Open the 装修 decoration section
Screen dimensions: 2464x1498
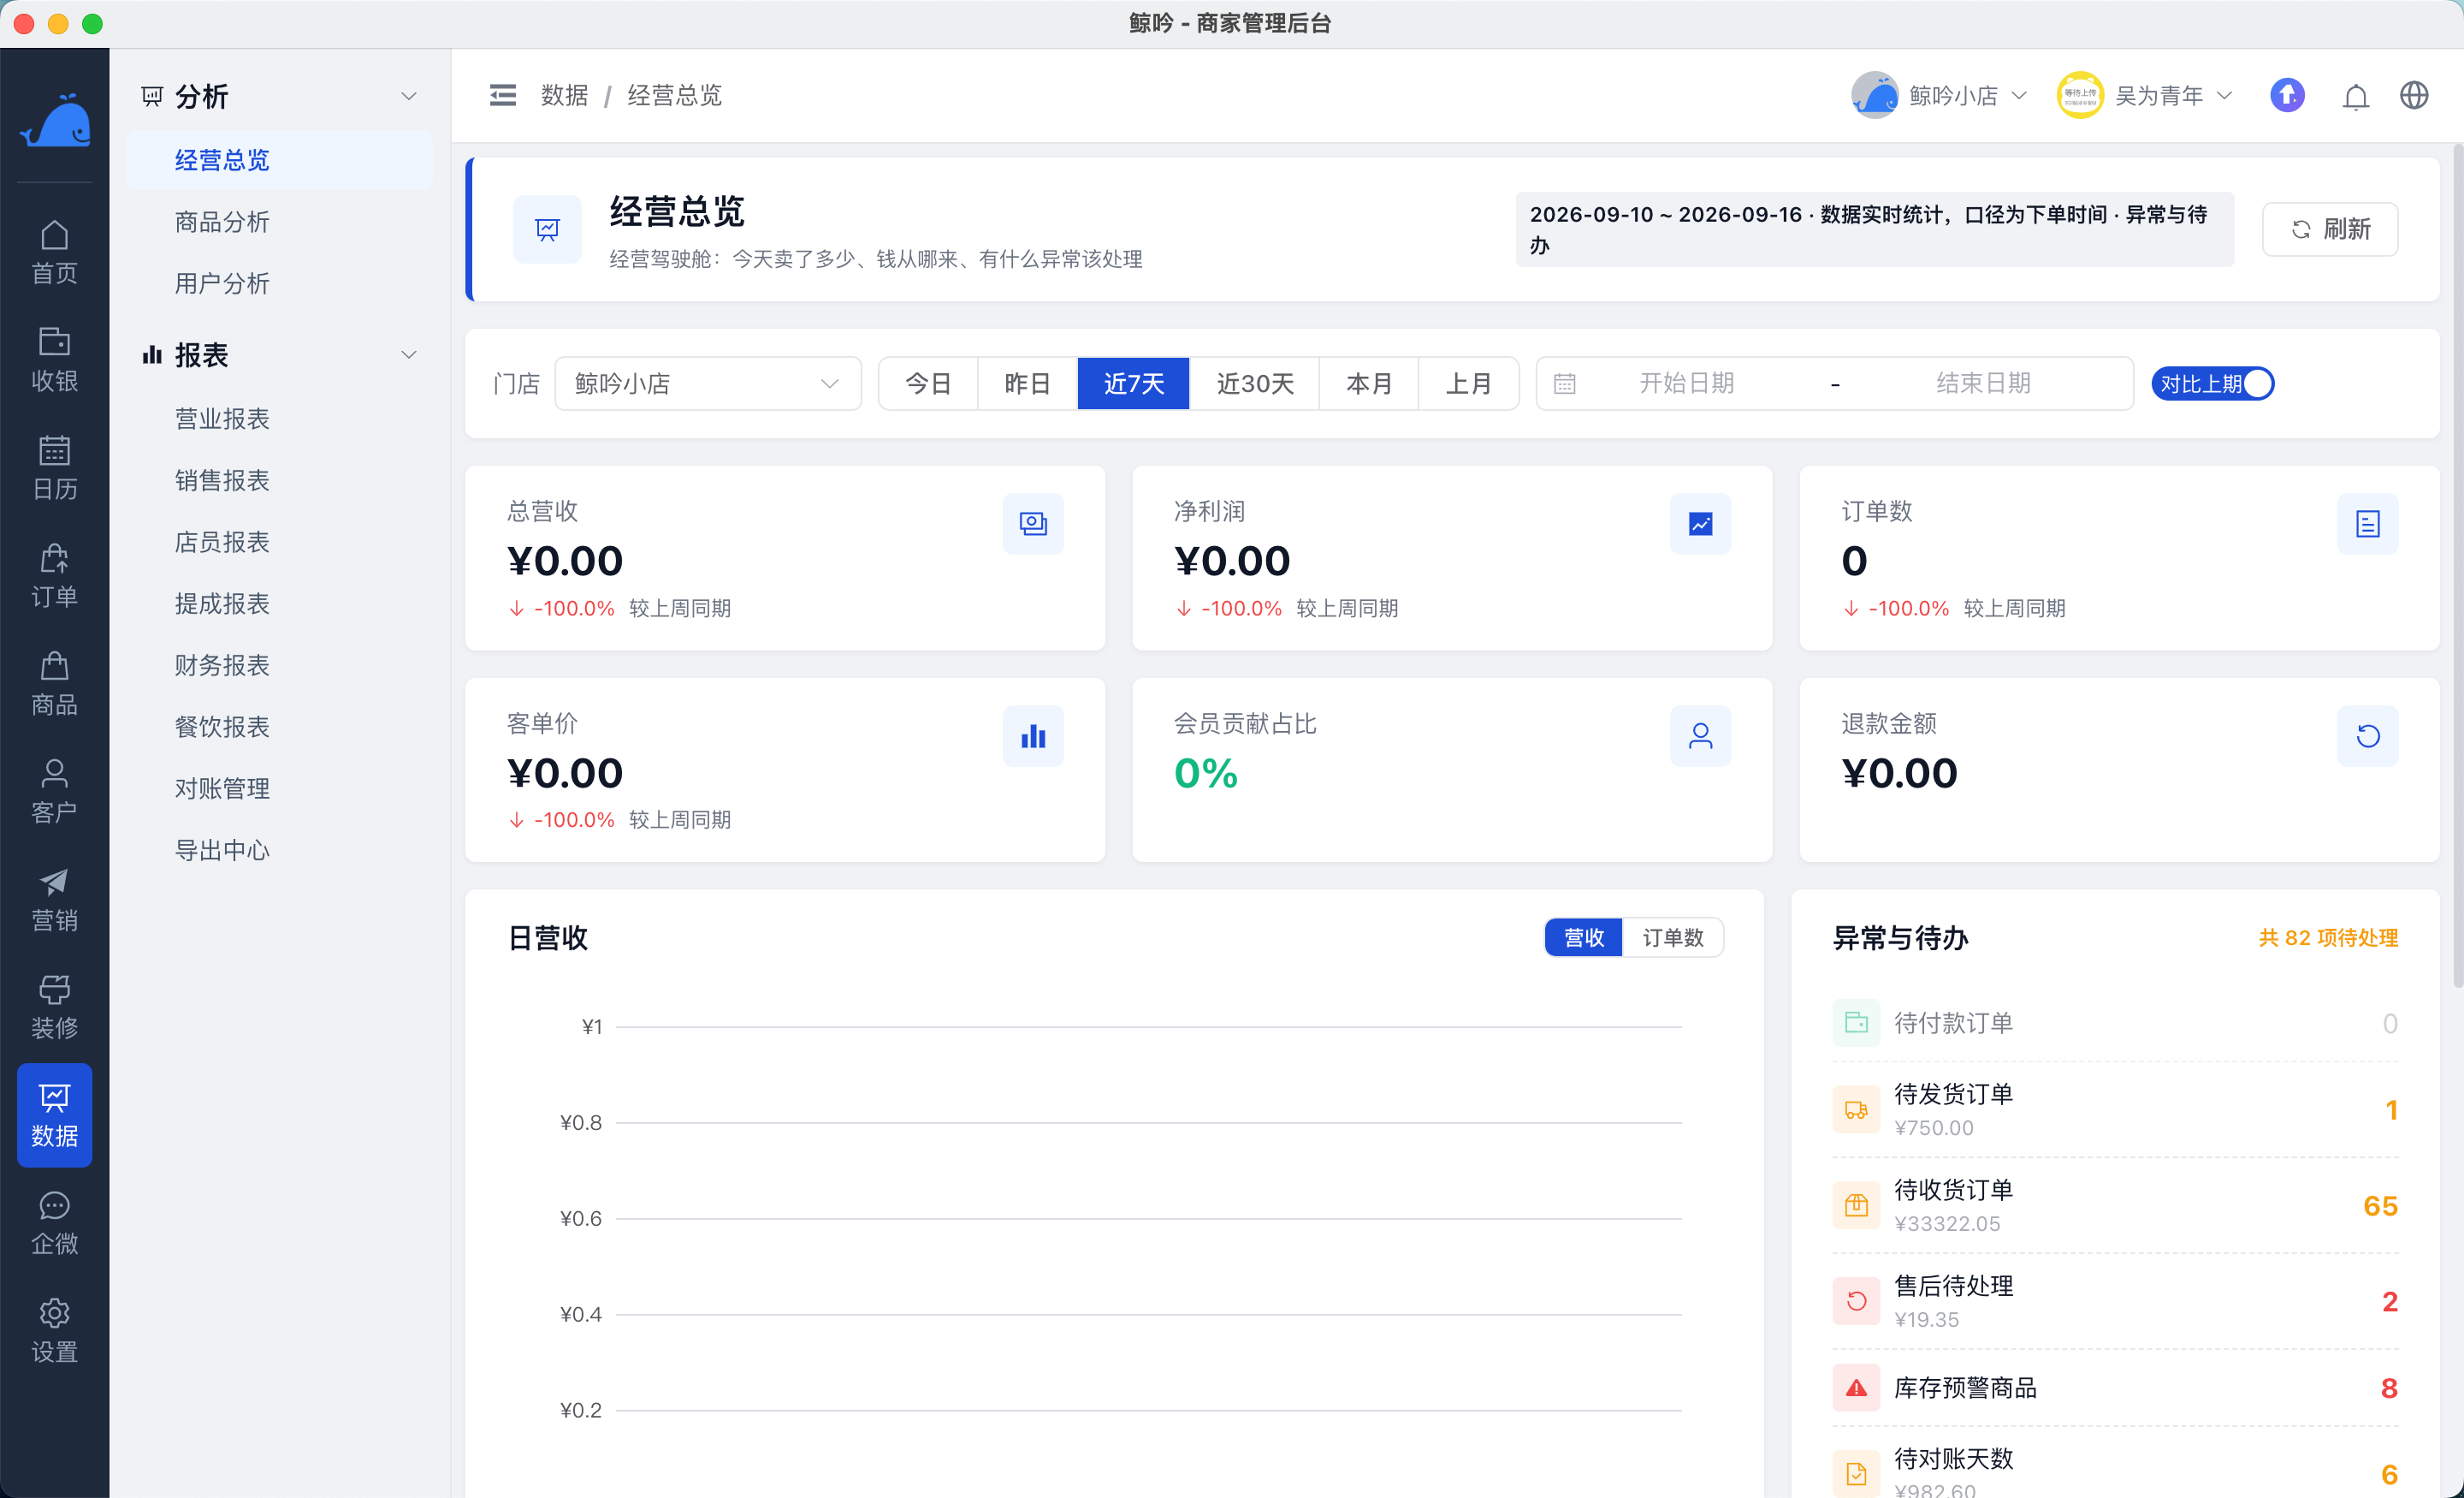click(x=54, y=1008)
